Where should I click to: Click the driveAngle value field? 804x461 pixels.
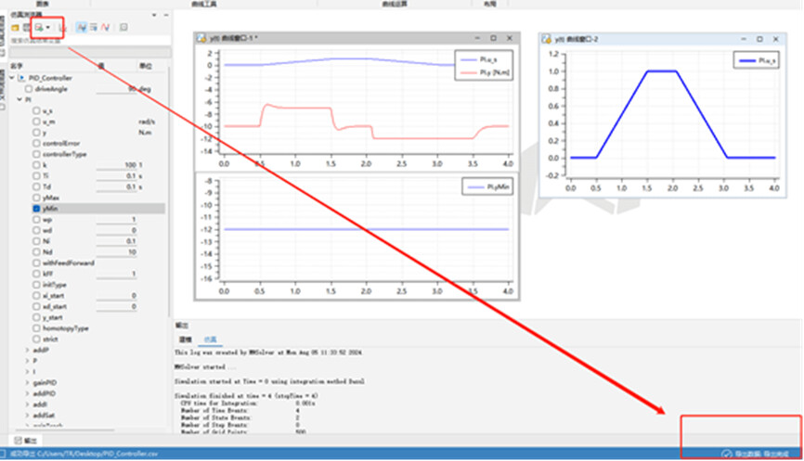click(x=117, y=89)
